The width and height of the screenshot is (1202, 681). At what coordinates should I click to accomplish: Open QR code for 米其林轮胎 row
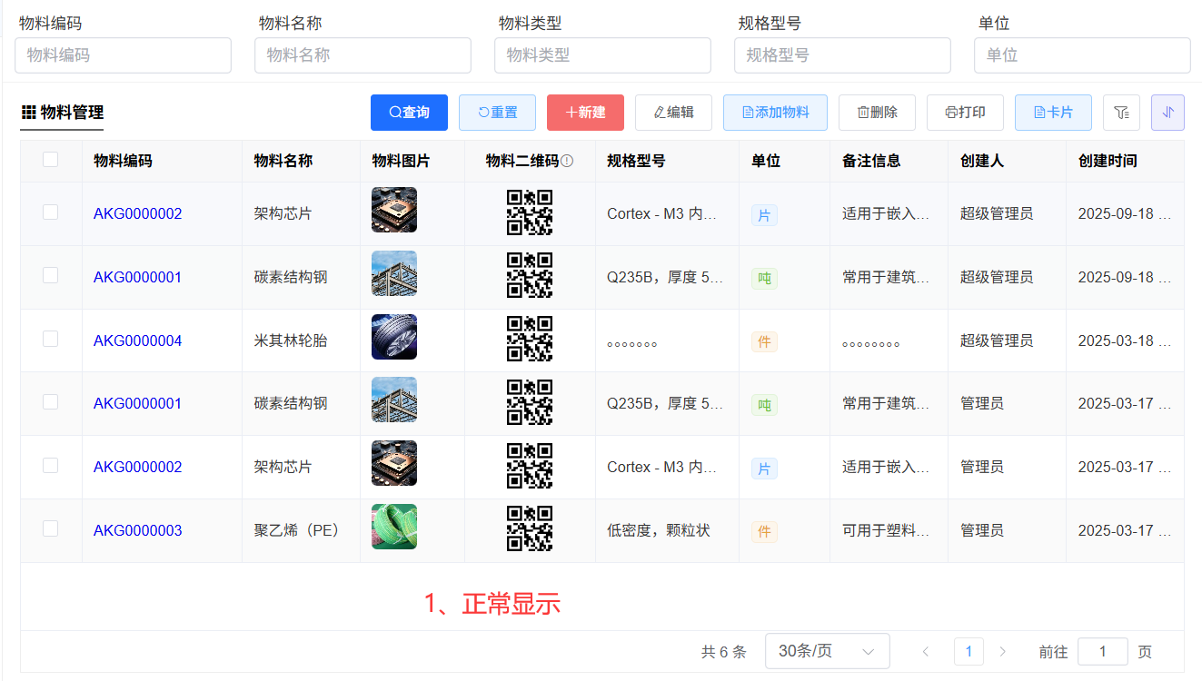coord(530,340)
